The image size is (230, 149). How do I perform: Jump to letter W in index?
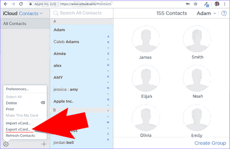pos(108,122)
